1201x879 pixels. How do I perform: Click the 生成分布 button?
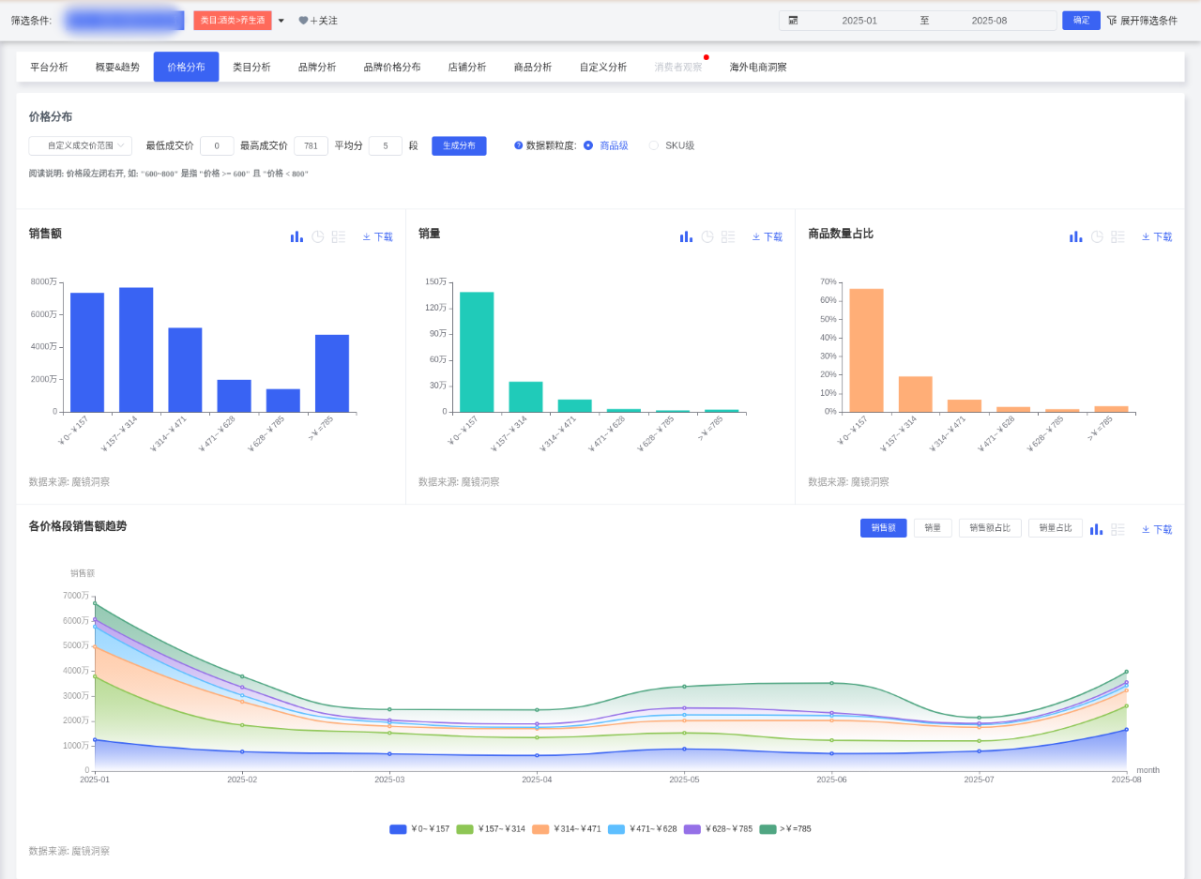click(x=459, y=145)
